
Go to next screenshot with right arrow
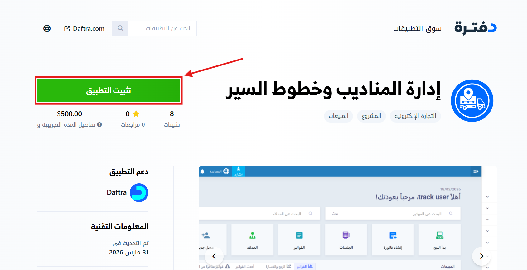point(481,256)
